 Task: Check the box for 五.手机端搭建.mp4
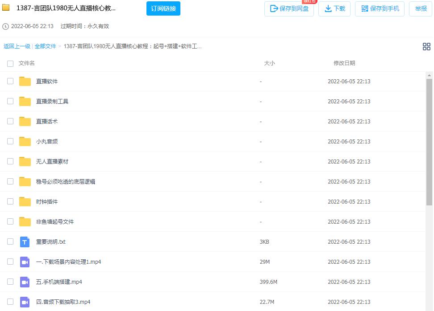click(10, 282)
